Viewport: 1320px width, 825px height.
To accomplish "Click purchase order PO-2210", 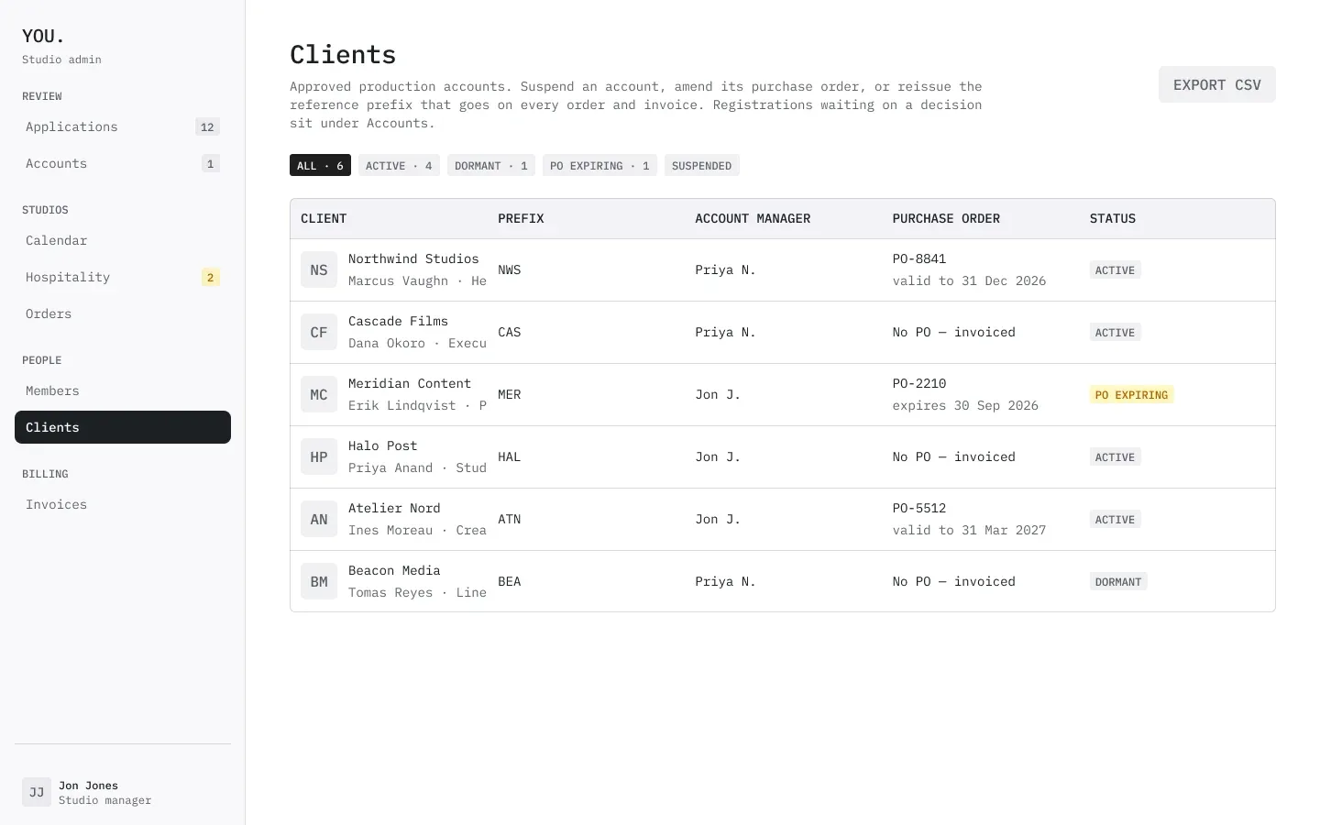I will [919, 384].
